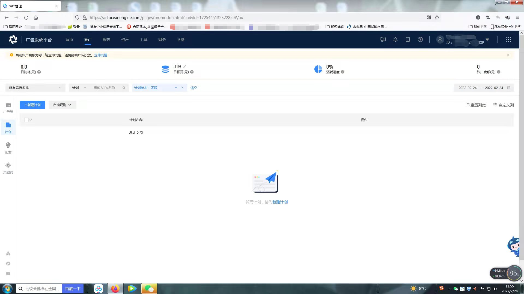524x294 pixels.
Task: Click the Windows Start button
Action: pos(7,289)
